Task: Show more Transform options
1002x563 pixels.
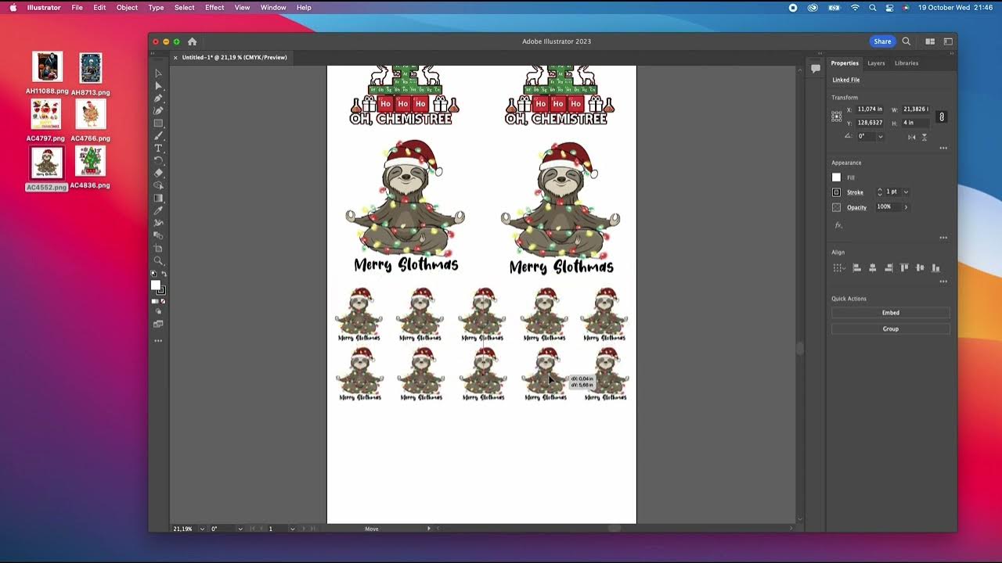Action: (x=943, y=148)
